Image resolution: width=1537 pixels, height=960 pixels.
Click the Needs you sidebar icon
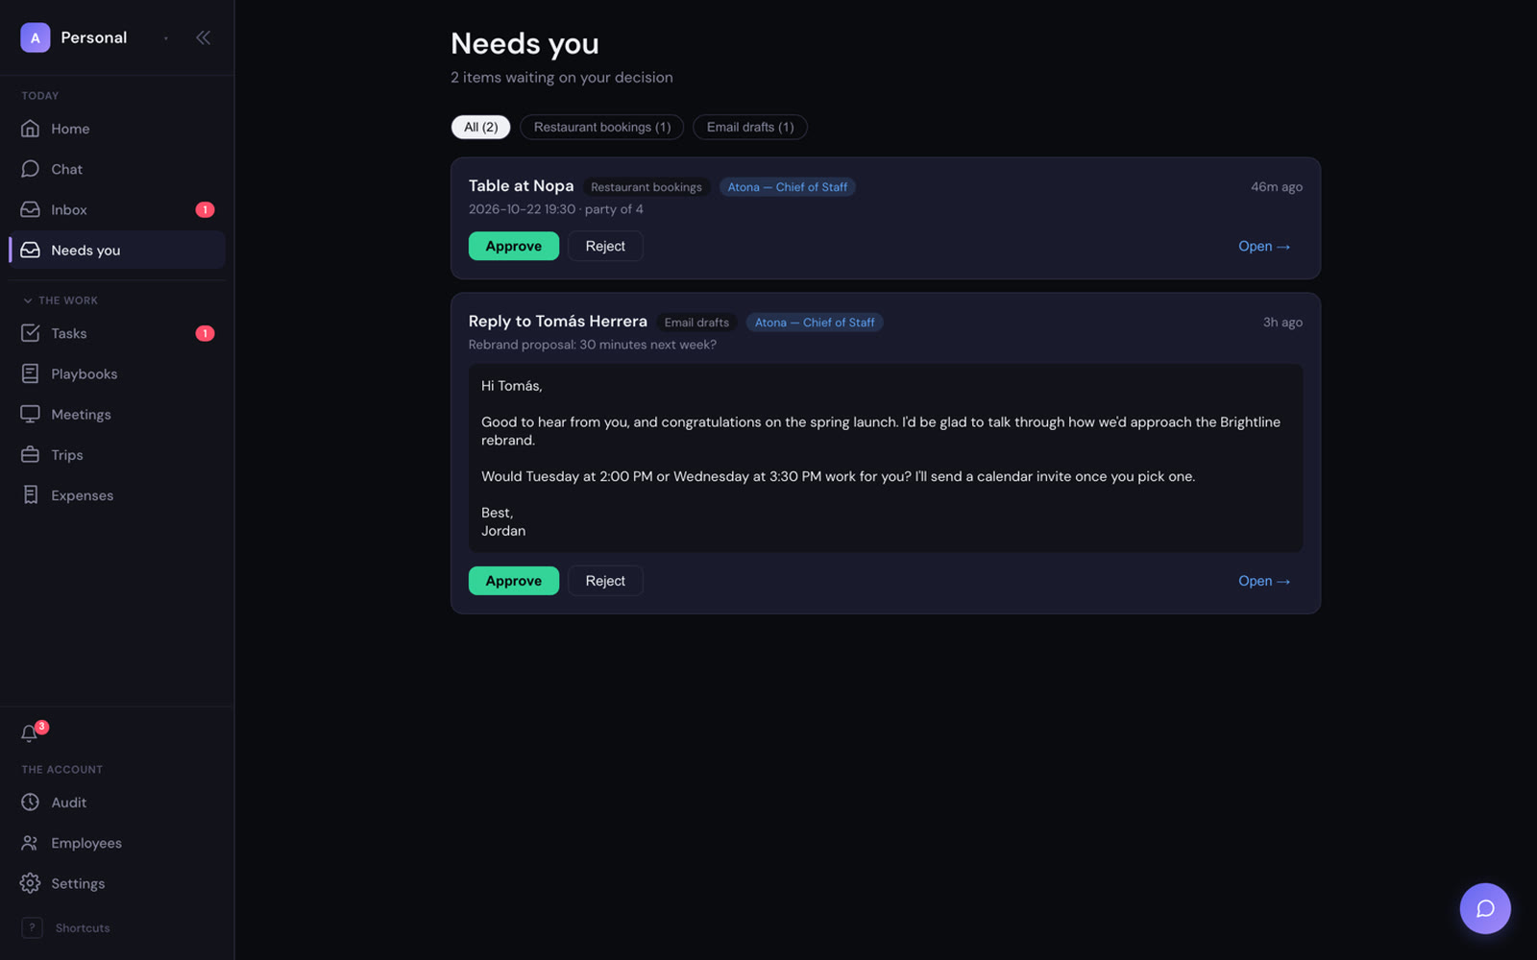tap(31, 250)
